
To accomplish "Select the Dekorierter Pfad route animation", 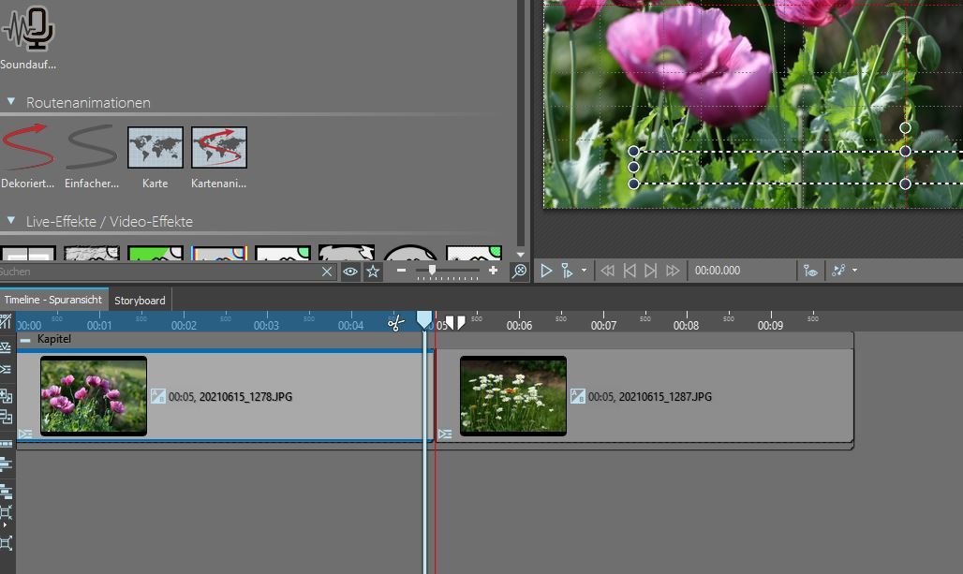I will (24, 147).
